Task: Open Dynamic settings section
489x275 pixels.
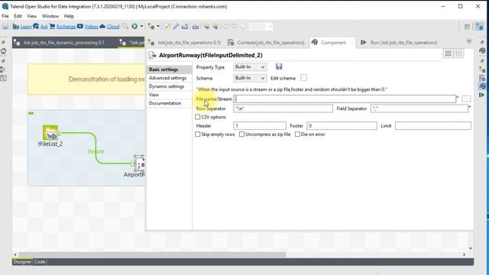Action: (x=169, y=86)
